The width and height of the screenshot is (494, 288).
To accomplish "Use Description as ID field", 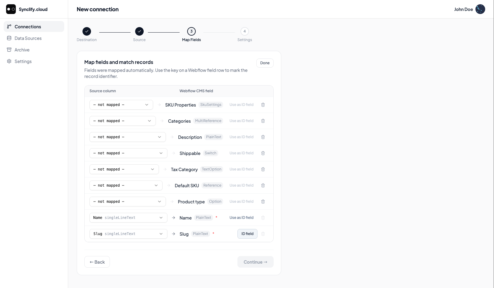I will click(x=241, y=137).
